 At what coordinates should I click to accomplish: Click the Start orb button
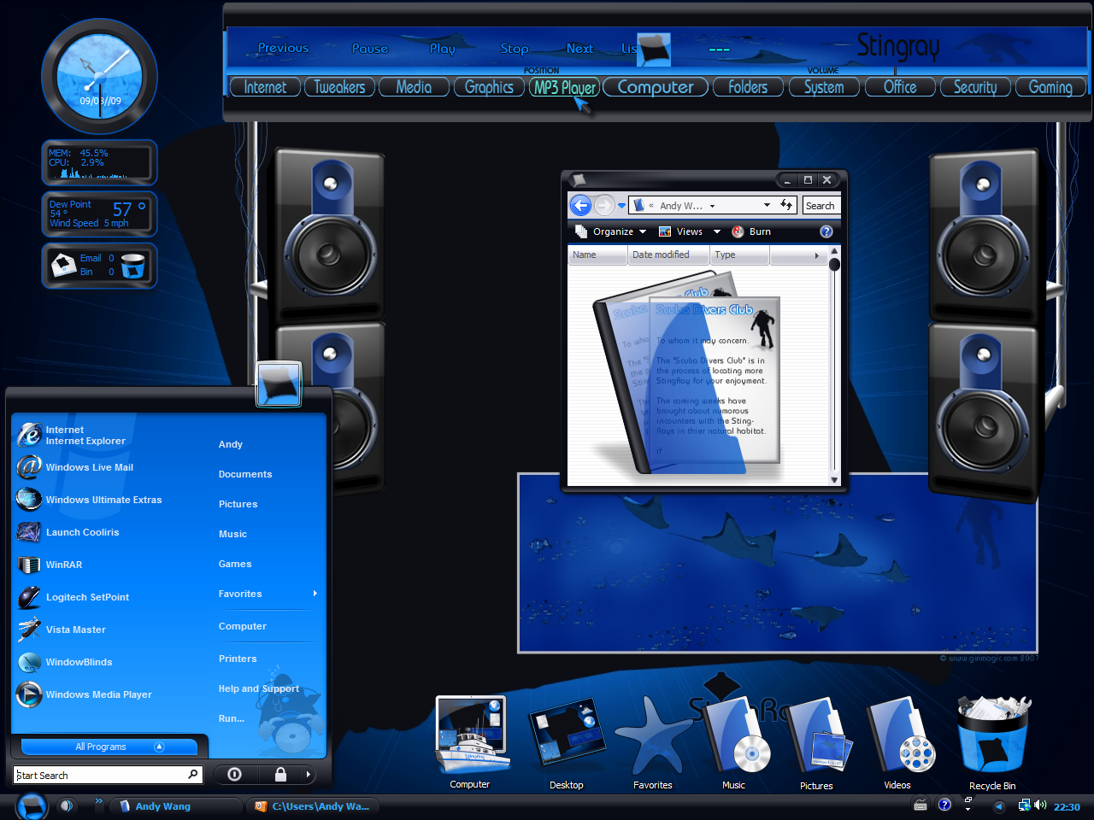[32, 806]
